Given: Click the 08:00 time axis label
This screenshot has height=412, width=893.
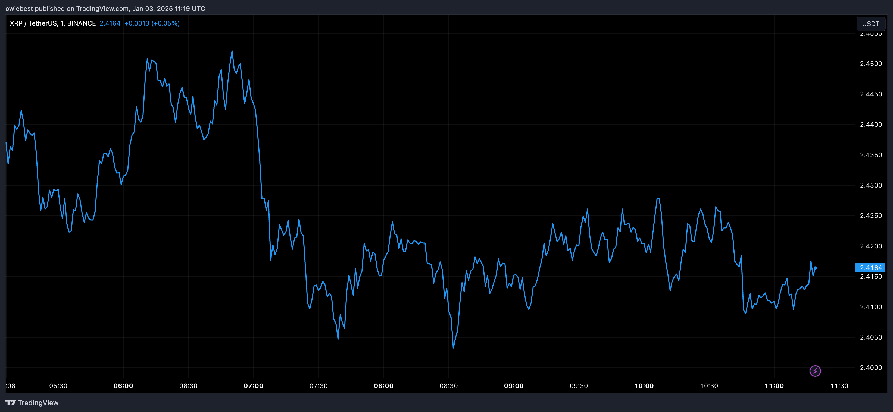Looking at the screenshot, I should click(384, 386).
